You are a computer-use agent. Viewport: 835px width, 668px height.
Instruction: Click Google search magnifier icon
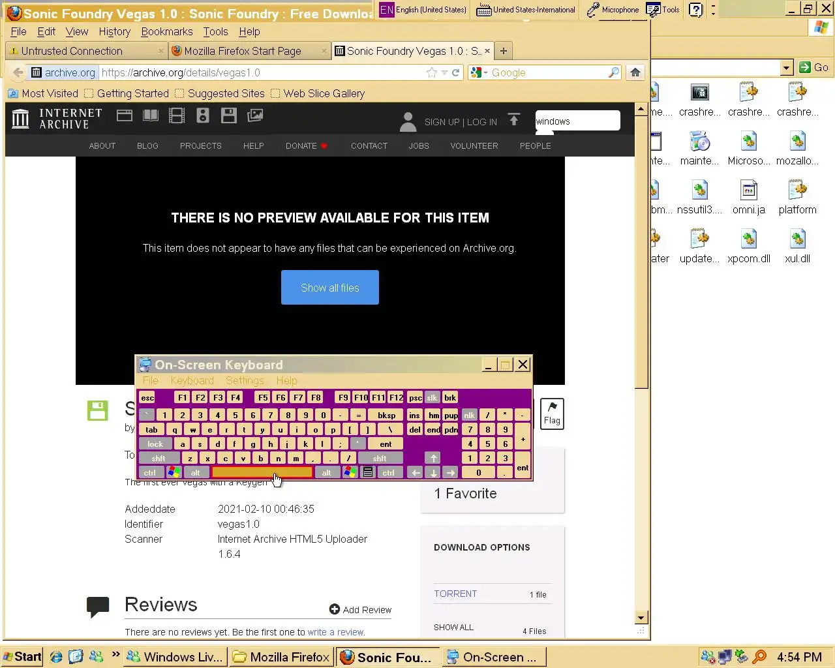click(614, 72)
